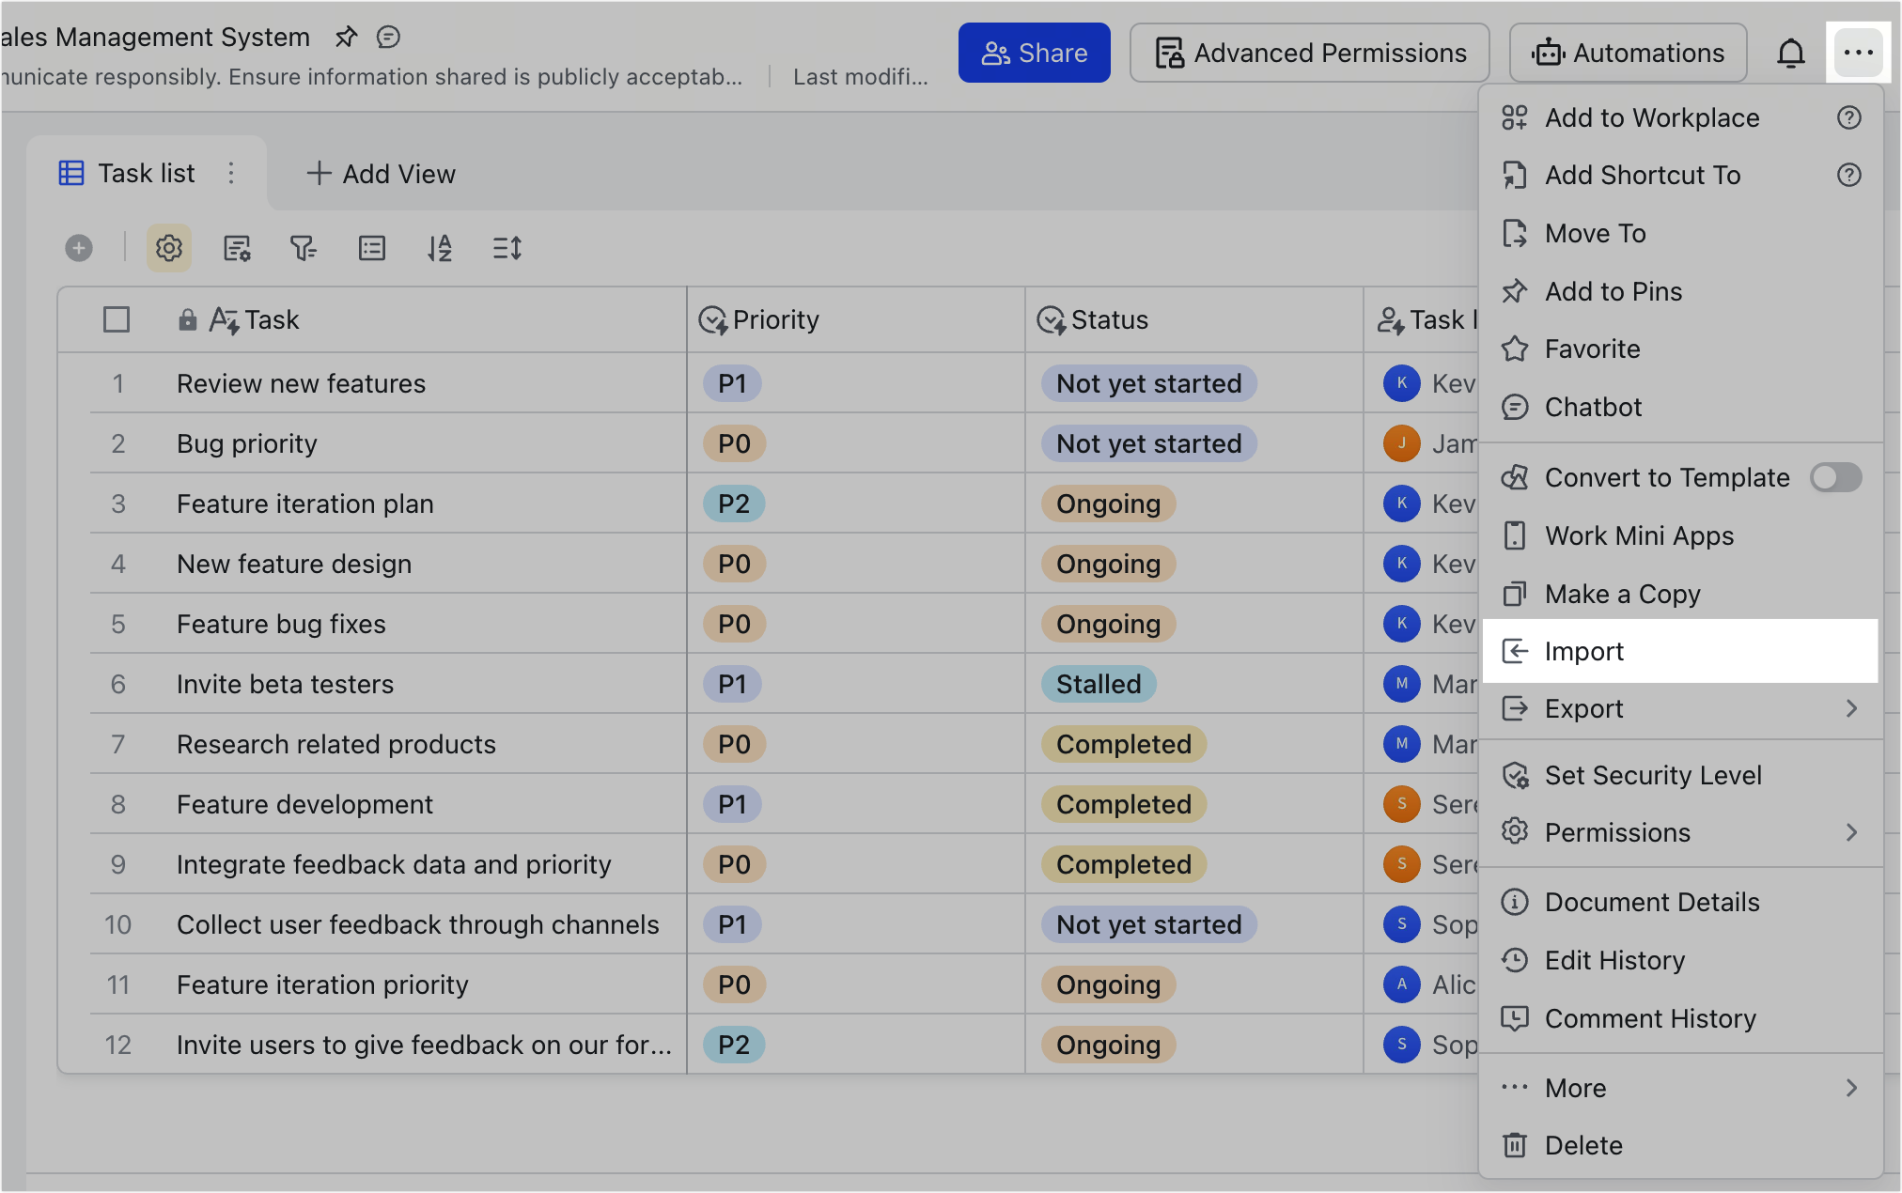
Task: Open the comment bubble icon near title
Action: [388, 37]
